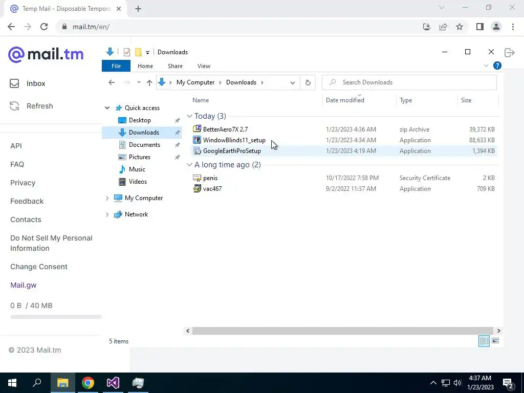The image size is (524, 393).
Task: Open the View ribbon tab
Action: [x=204, y=66]
